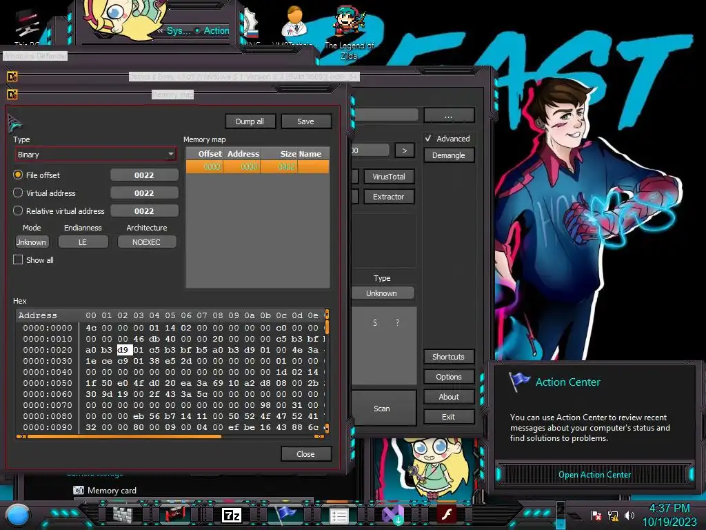Uncheck the Advanced checkbox

tap(428, 139)
